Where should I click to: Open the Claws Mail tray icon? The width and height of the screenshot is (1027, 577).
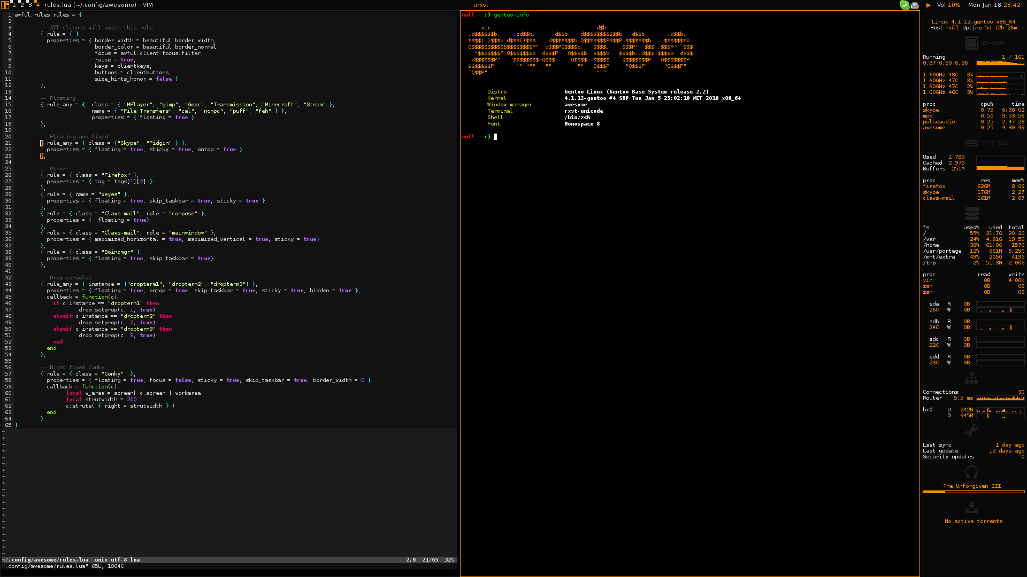click(x=915, y=5)
